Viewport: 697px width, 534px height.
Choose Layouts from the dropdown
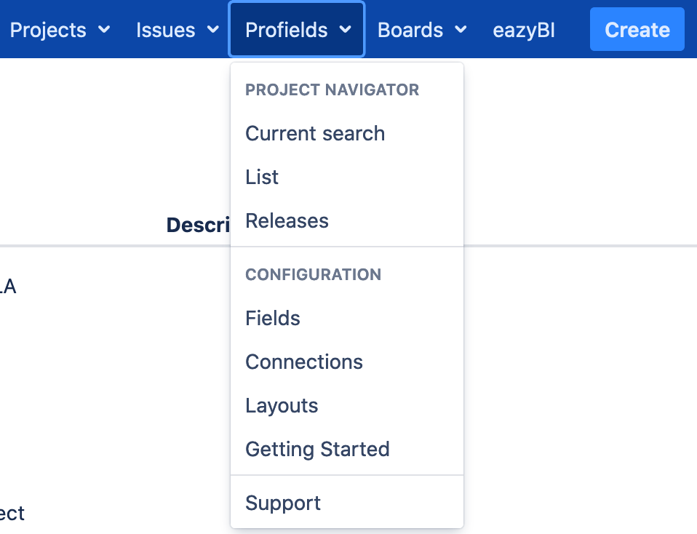282,406
